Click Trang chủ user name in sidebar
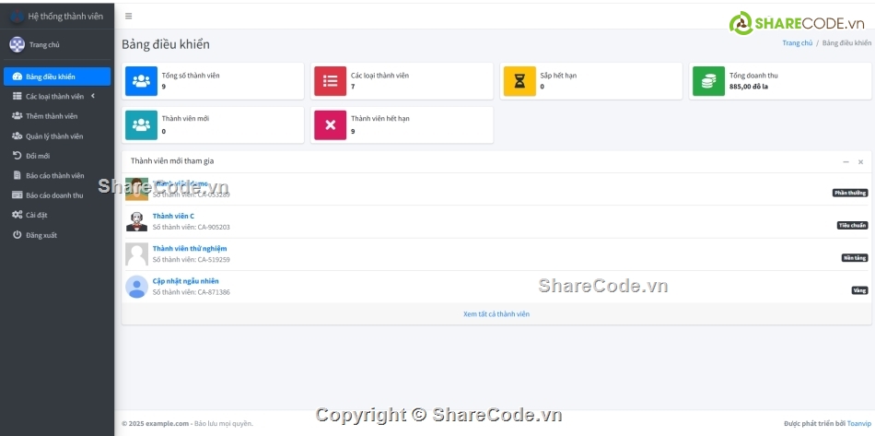Screen dimensions: 875x436 44,45
